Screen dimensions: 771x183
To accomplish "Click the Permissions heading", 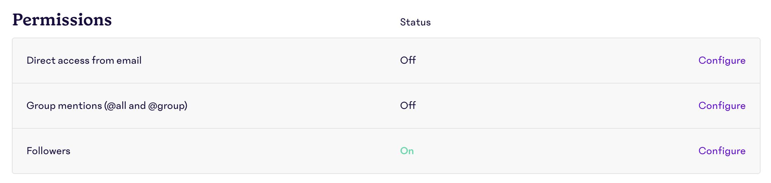I will [62, 20].
